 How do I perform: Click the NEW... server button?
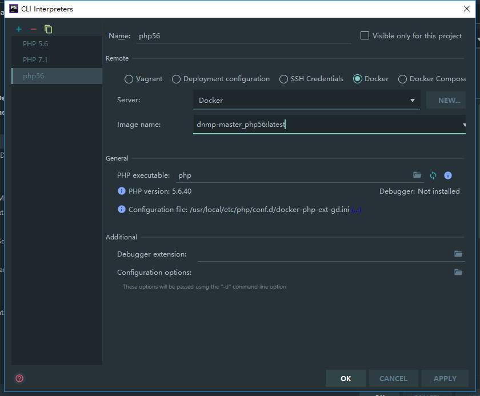[446, 100]
